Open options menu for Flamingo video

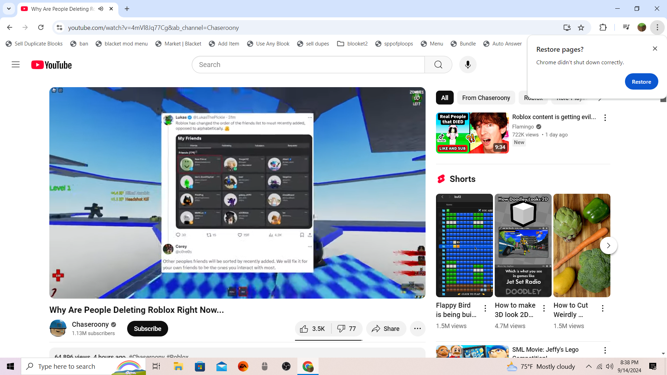(x=605, y=118)
